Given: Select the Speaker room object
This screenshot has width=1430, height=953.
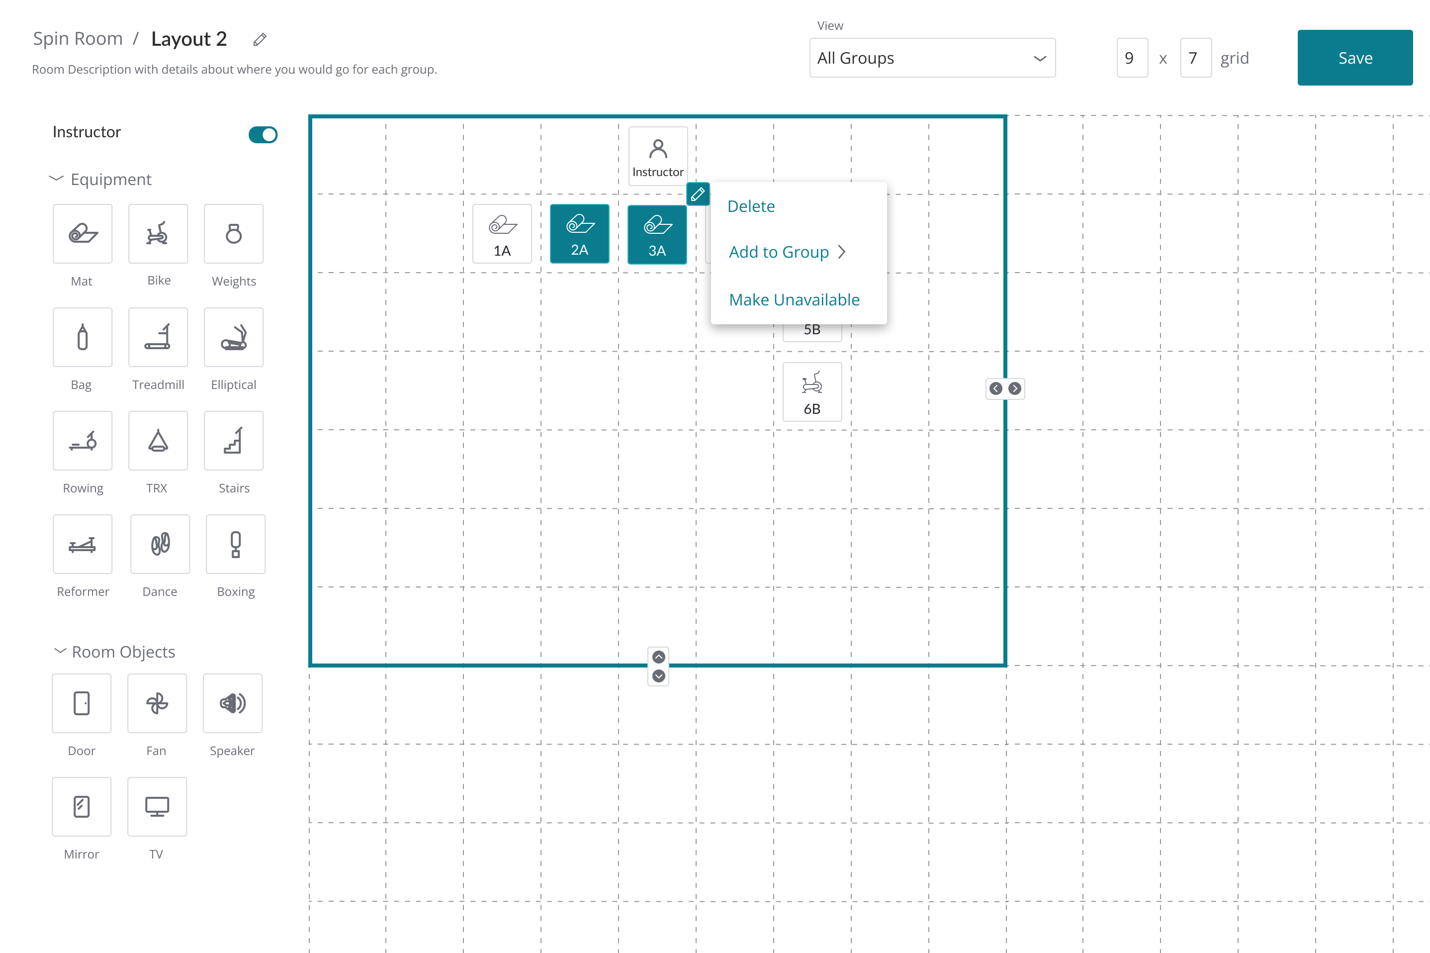Looking at the screenshot, I should [232, 703].
